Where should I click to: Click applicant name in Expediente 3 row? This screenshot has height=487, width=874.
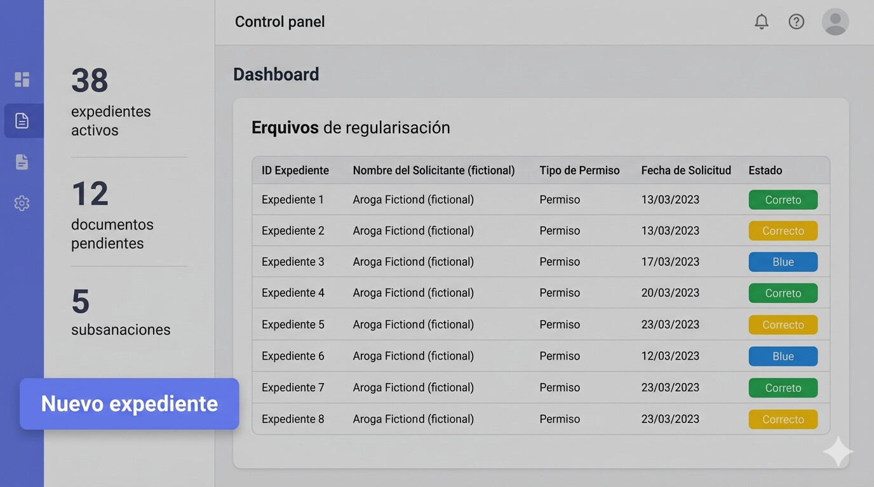click(x=413, y=262)
